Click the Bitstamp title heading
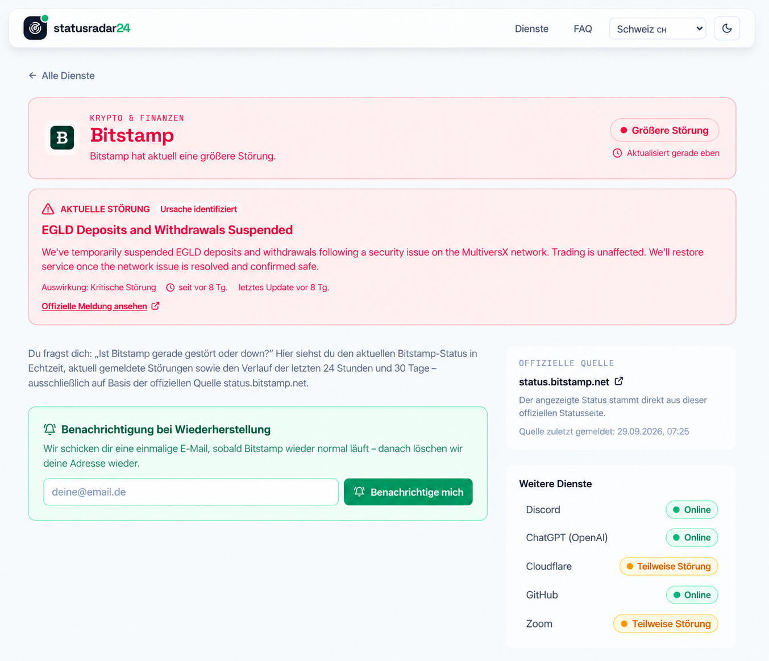Image resolution: width=769 pixels, height=661 pixels. click(132, 135)
